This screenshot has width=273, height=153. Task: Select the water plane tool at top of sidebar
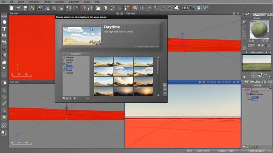pyautogui.click(x=4, y=16)
